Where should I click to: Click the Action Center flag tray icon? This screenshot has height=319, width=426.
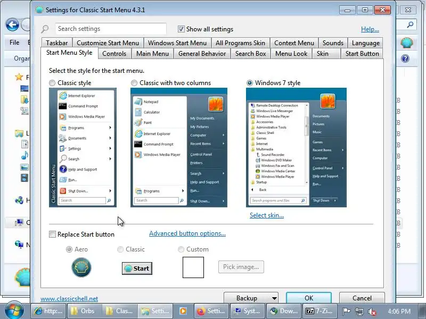click(347, 312)
